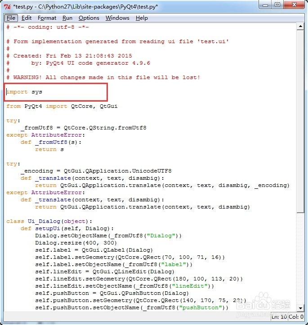Open the Windows menu
The height and width of the screenshot is (325, 308).
[117, 18]
